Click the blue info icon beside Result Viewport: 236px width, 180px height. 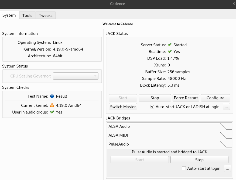tap(52, 96)
